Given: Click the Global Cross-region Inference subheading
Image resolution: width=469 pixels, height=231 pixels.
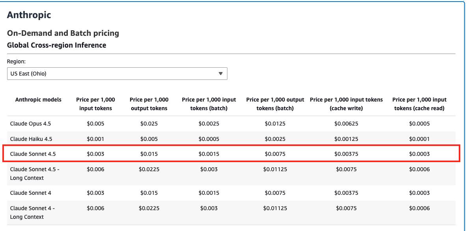Looking at the screenshot, I should click(x=56, y=45).
